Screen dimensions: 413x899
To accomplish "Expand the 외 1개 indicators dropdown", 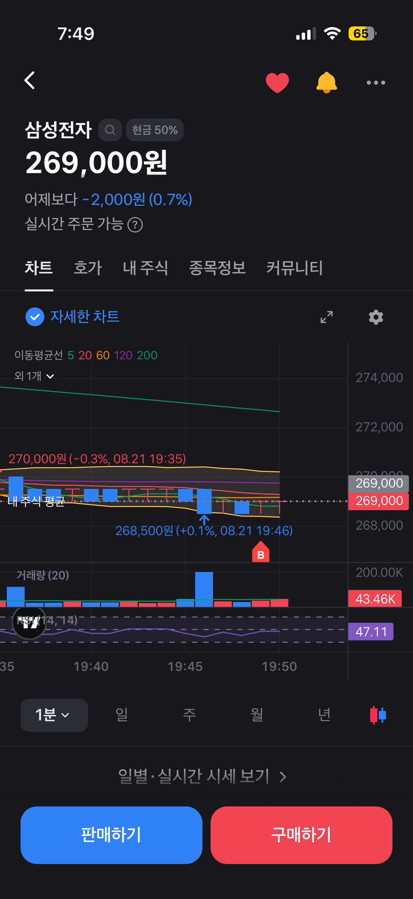I will pyautogui.click(x=34, y=376).
